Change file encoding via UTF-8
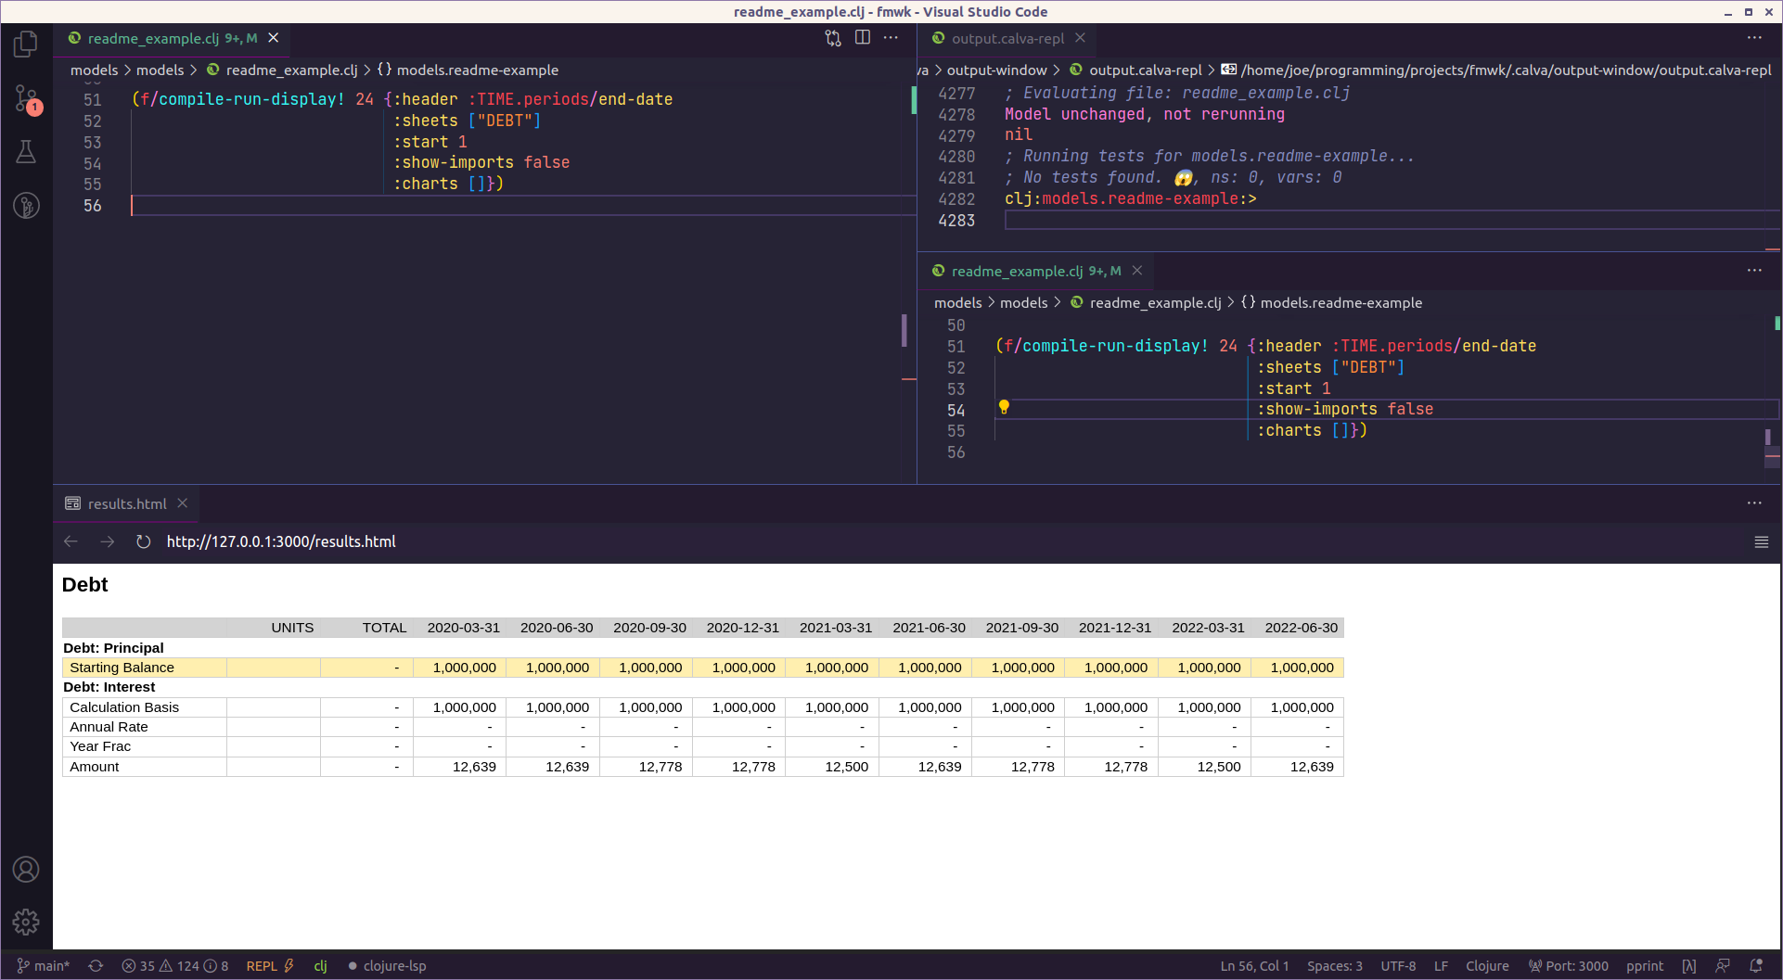 pos(1398,966)
